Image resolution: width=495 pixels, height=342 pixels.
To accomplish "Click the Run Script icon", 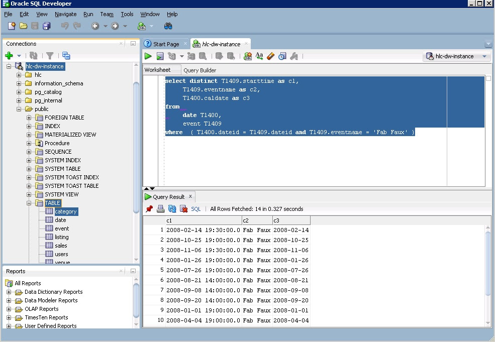I will (x=160, y=56).
